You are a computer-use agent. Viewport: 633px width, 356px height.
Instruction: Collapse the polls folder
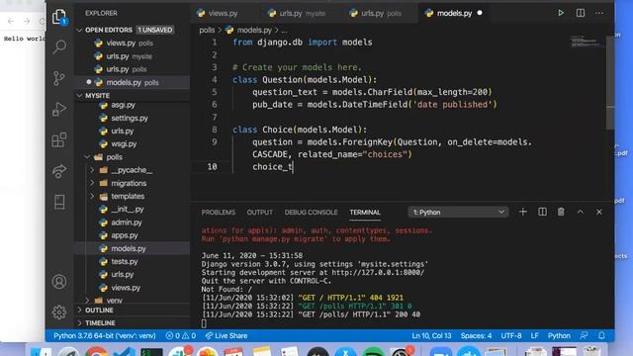pos(87,157)
